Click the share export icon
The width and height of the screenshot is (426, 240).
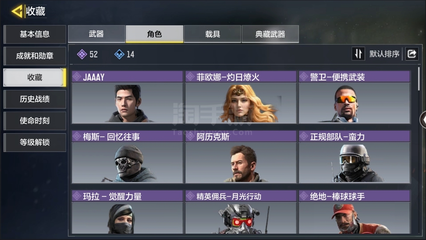(x=412, y=54)
